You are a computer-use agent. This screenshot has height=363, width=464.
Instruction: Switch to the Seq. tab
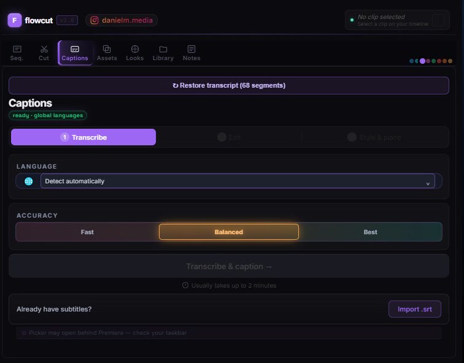tap(17, 53)
